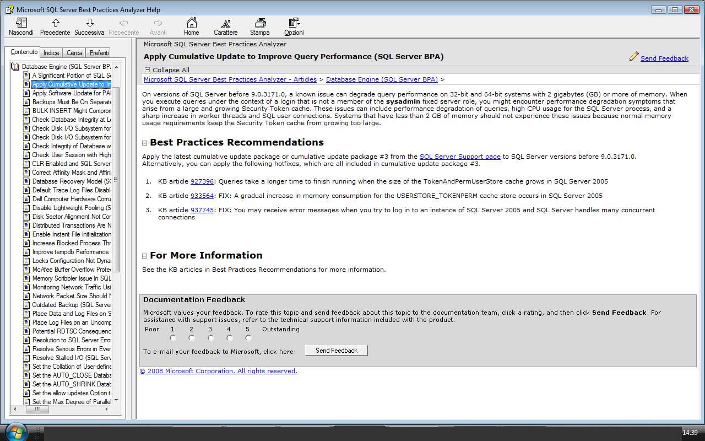705x441 pixels.
Task: Open topic Backups Must Be On Separate
Action: 72,102
